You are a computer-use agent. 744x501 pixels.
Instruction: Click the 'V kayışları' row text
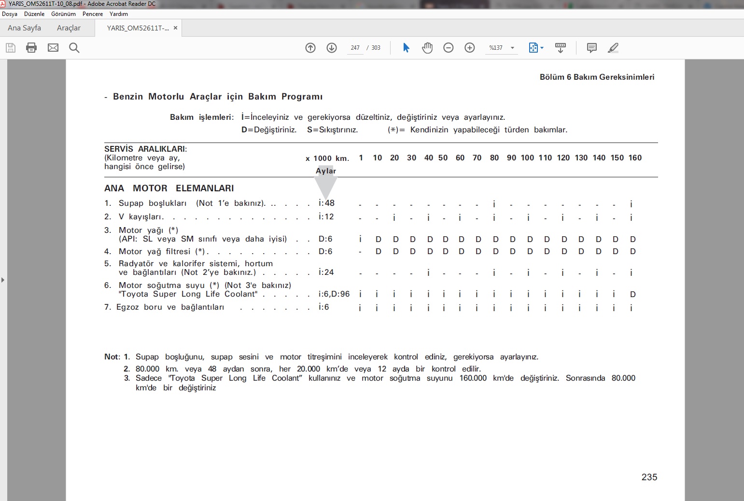pos(141,217)
